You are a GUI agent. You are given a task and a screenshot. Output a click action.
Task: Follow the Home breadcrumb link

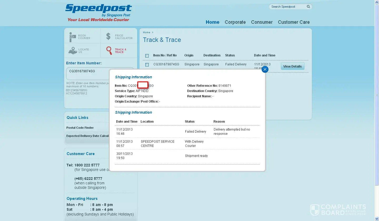coord(147,32)
